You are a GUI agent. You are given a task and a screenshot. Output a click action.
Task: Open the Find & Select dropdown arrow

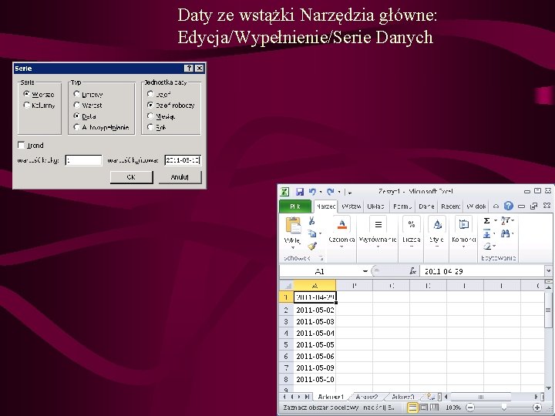tap(513, 233)
